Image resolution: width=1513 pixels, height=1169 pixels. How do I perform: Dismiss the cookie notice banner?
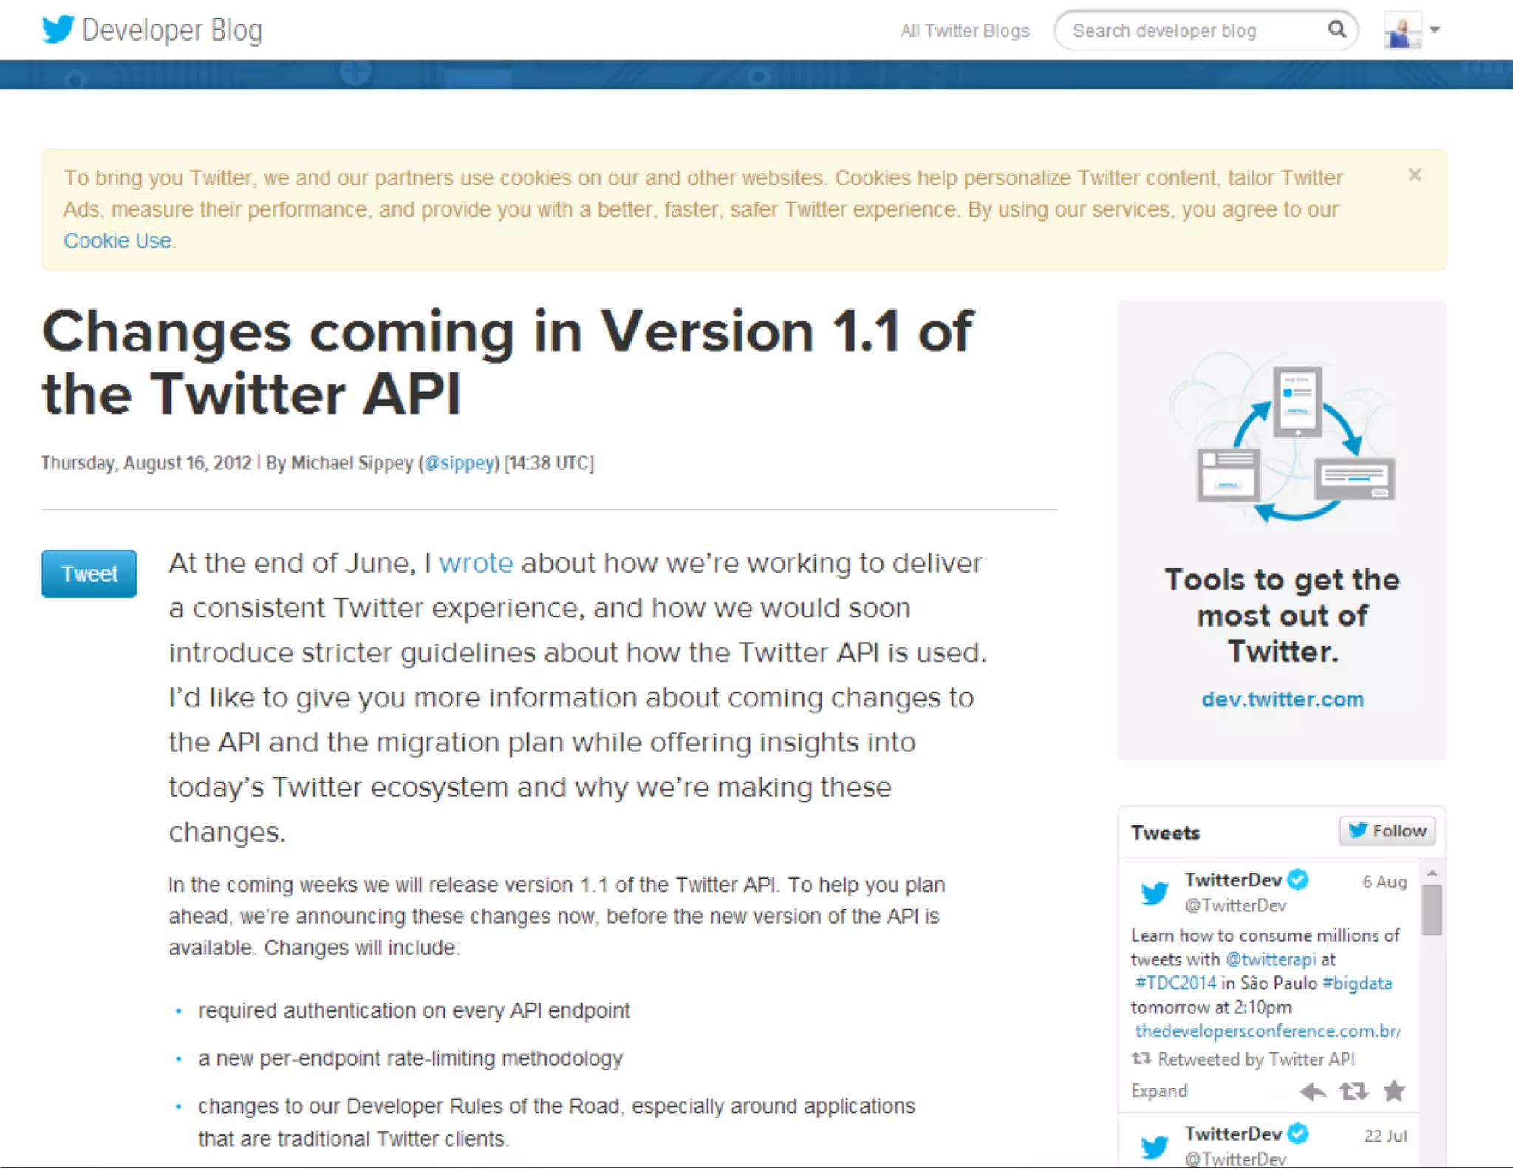(x=1414, y=175)
